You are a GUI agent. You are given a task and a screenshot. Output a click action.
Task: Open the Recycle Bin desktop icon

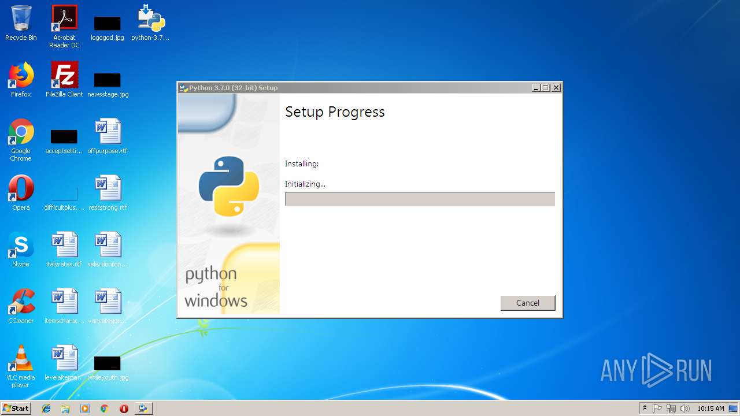(21, 23)
